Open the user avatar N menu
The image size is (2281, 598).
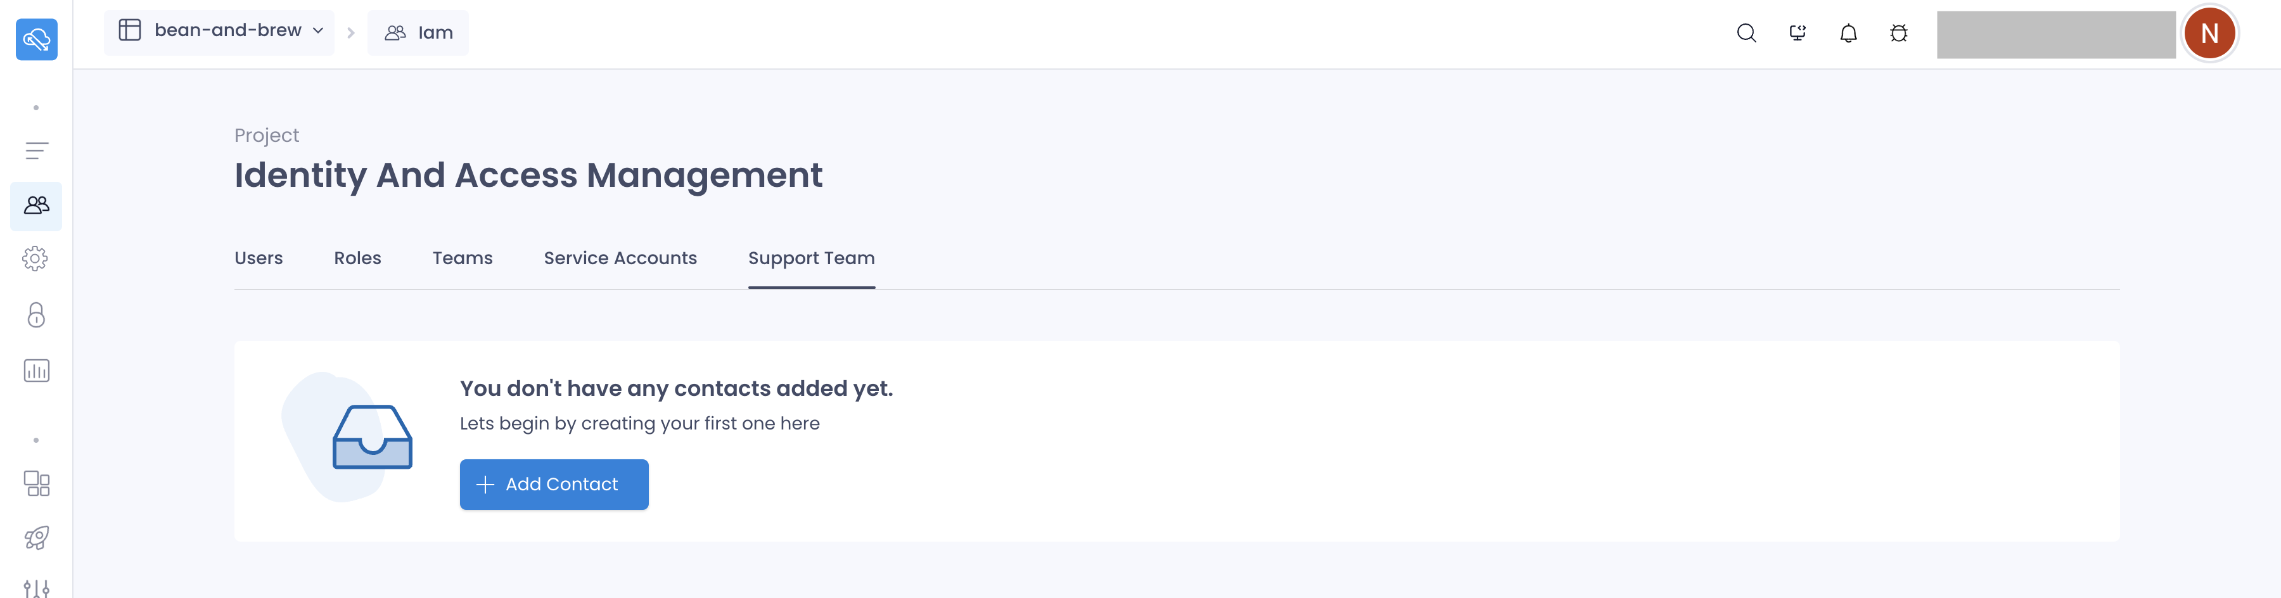(x=2209, y=34)
